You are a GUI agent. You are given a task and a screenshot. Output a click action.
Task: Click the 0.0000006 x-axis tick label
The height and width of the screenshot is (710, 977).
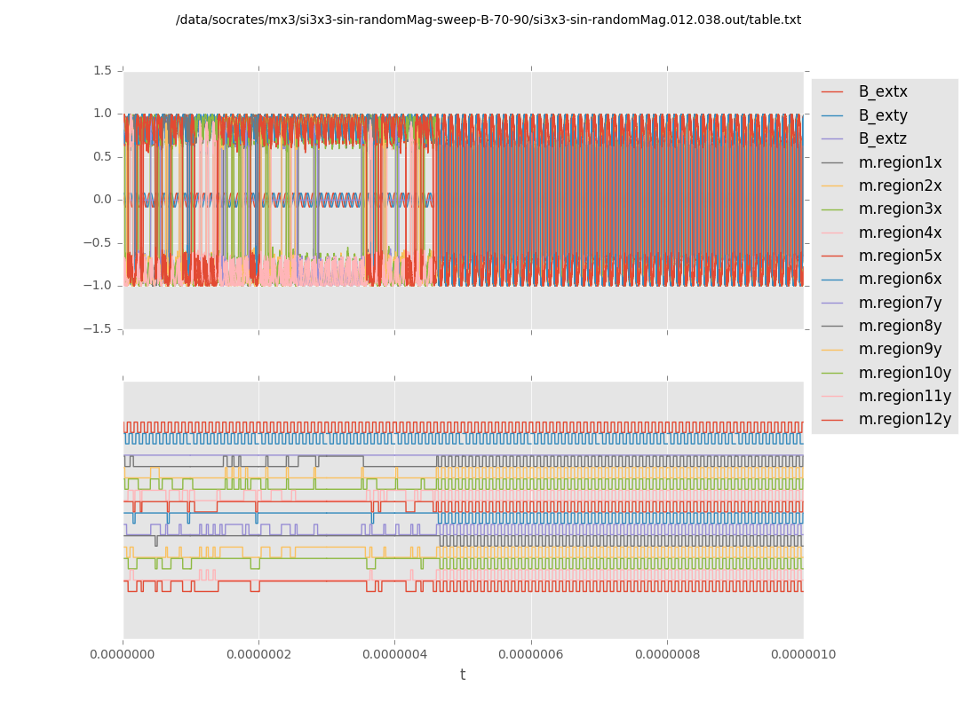[x=531, y=654]
